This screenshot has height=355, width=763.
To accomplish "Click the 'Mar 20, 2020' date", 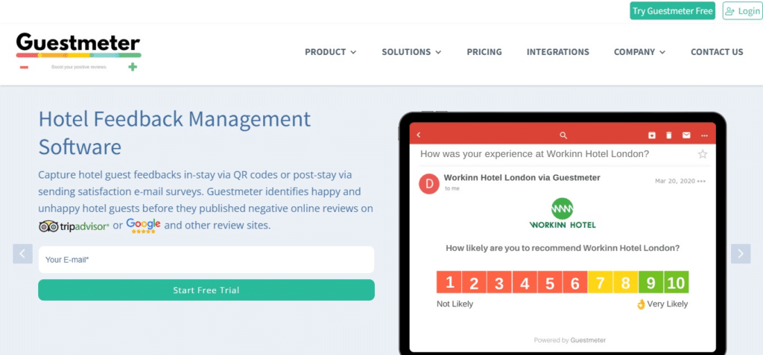I will click(674, 182).
